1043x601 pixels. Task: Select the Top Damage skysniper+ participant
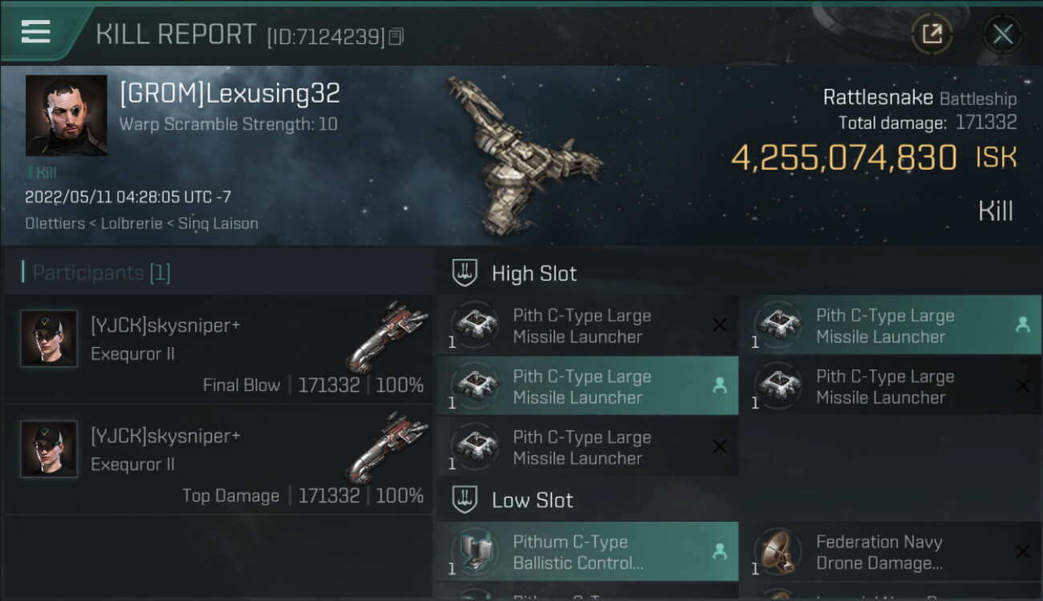coord(218,460)
